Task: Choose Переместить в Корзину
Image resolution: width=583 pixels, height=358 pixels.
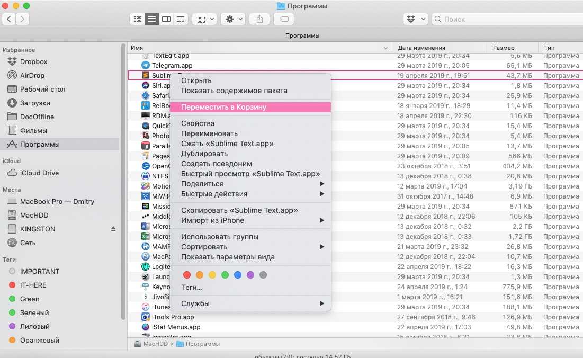Action: (250, 107)
